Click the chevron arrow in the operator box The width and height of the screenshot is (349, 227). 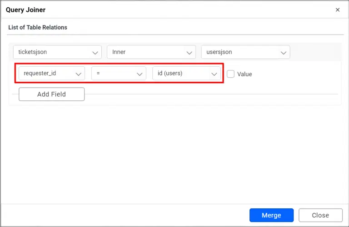coord(140,74)
